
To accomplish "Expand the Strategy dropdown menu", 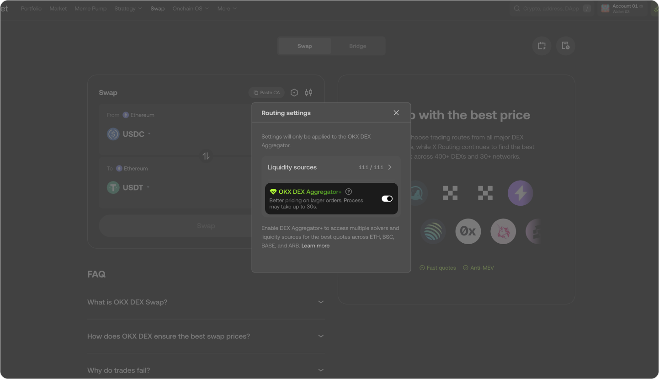I will click(x=128, y=9).
